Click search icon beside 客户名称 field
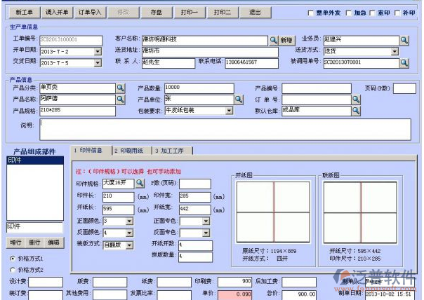The height and width of the screenshot is (300, 424). (272, 40)
